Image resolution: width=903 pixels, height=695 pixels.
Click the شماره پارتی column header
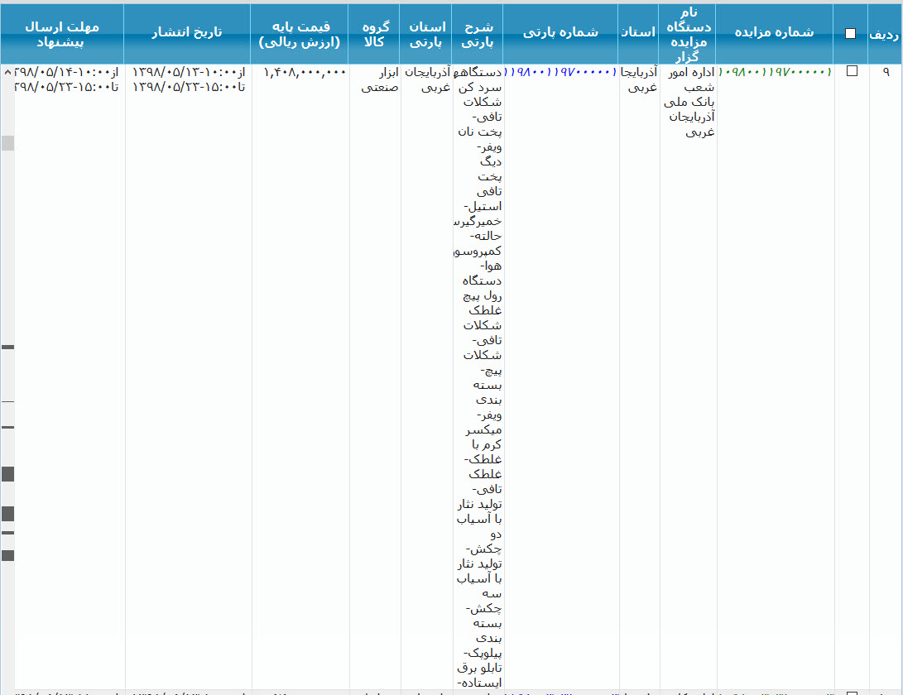click(560, 32)
